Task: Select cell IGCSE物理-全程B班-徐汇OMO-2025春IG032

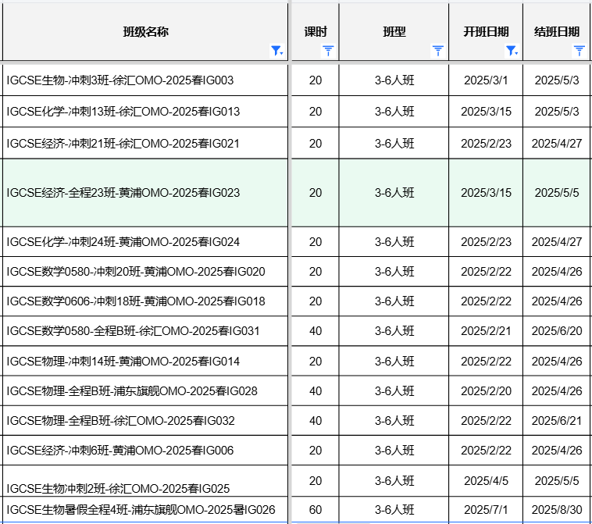Action: point(145,421)
